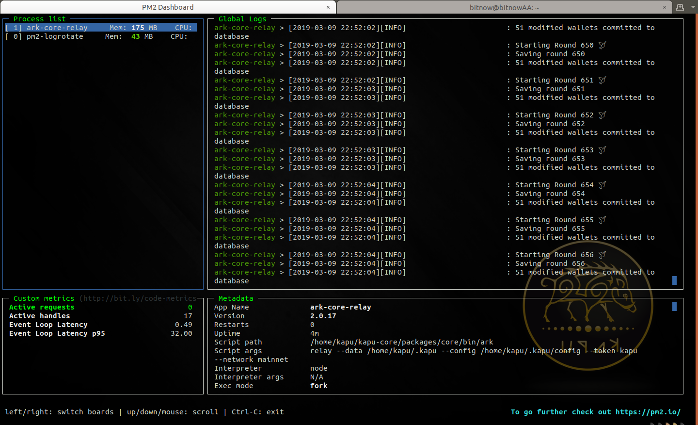Screen dimensions: 698x425
Task: Click the bird icon beside Starting Round 656
Action: coord(603,255)
